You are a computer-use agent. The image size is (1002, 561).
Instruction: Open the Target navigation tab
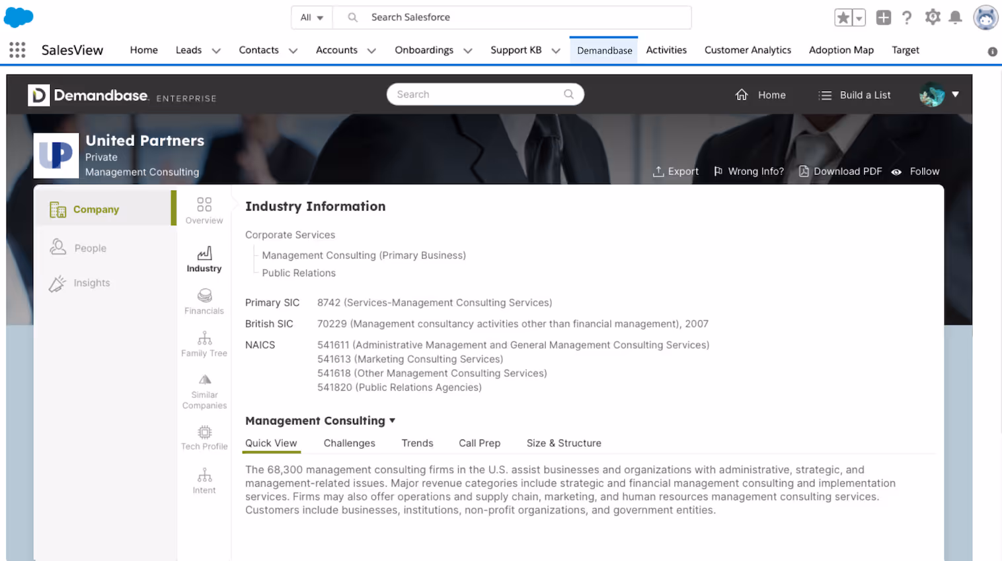[905, 50]
